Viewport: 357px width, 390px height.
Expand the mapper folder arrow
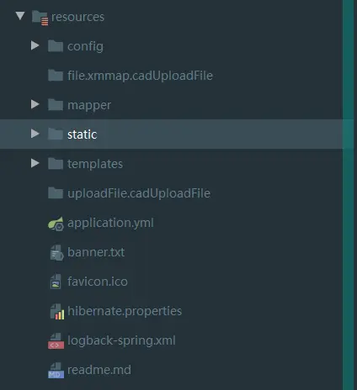click(x=35, y=104)
